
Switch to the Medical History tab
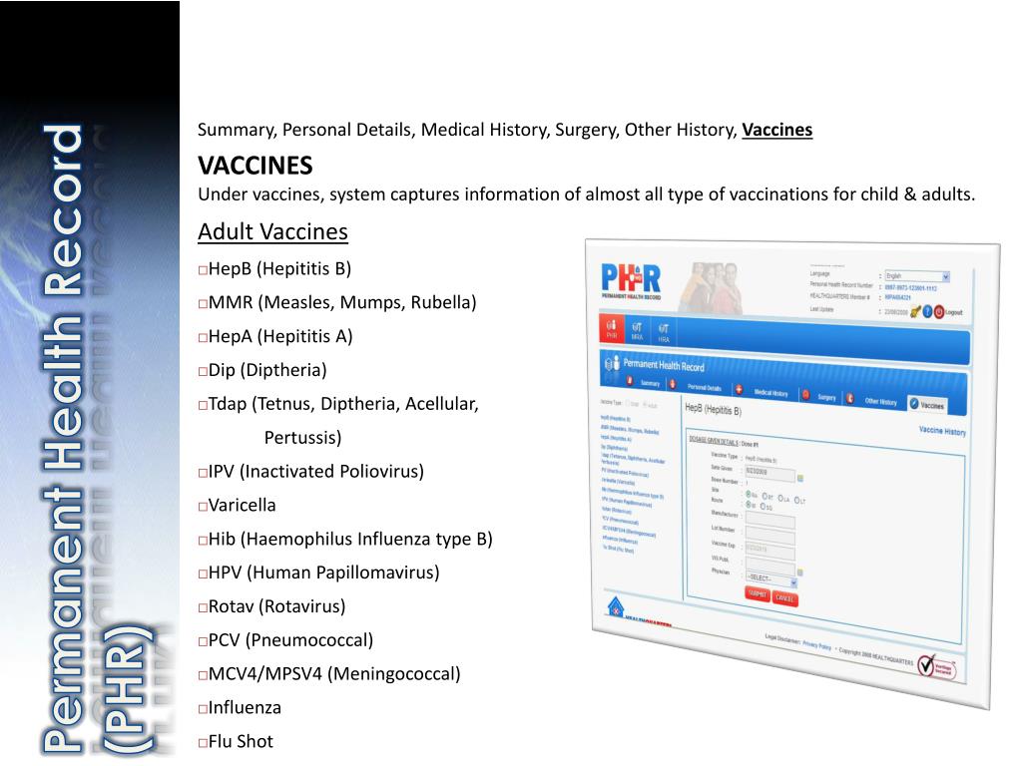tap(770, 393)
